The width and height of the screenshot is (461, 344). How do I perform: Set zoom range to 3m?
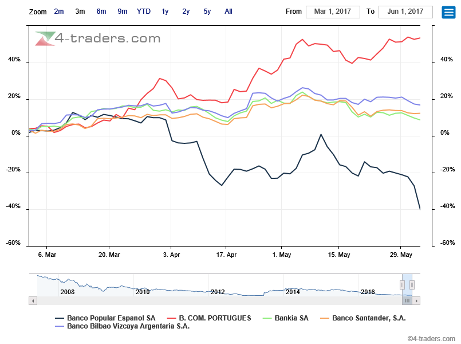pos(80,11)
